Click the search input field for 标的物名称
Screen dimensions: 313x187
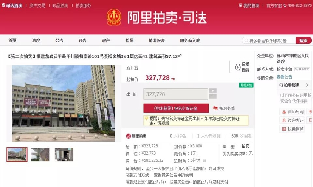[269, 40]
